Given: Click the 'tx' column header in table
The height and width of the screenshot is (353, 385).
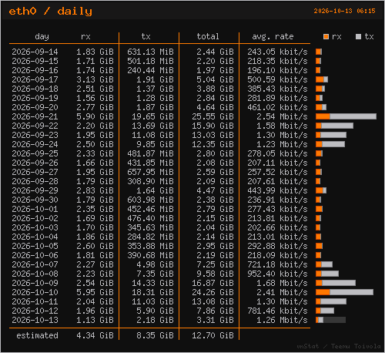Looking at the screenshot, I should click(x=146, y=36).
